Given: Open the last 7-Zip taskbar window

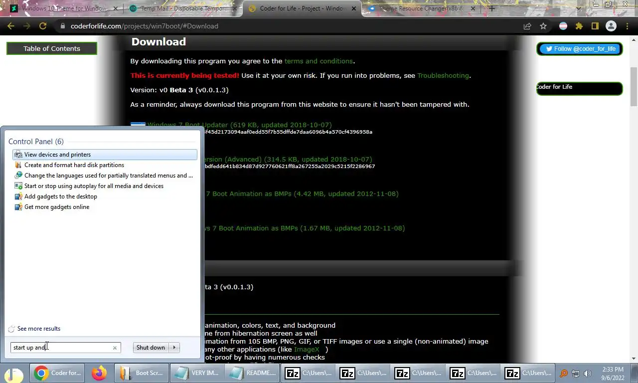Looking at the screenshot, I should click(527, 373).
